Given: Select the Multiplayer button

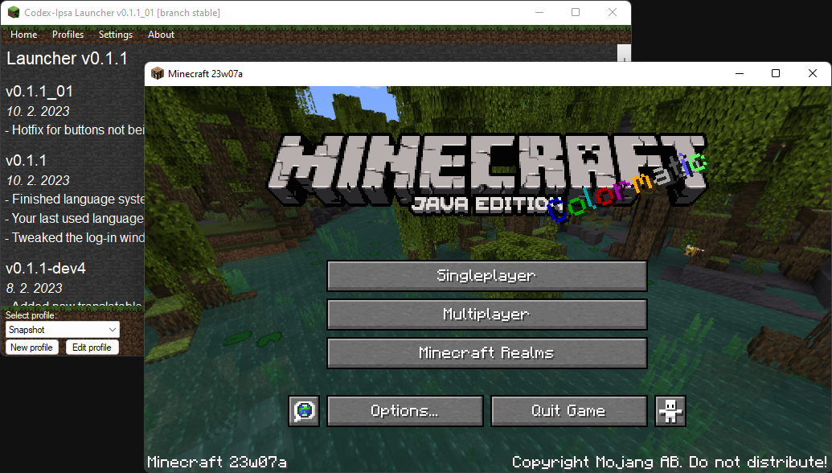Looking at the screenshot, I should coord(486,315).
